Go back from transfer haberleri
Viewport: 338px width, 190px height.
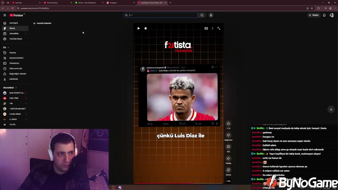click(34, 23)
